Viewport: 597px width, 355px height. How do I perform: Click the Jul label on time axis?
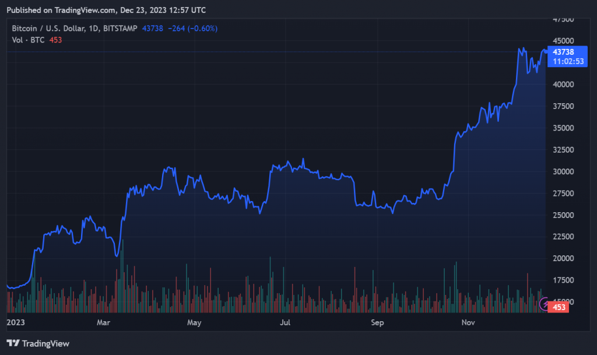click(x=285, y=322)
